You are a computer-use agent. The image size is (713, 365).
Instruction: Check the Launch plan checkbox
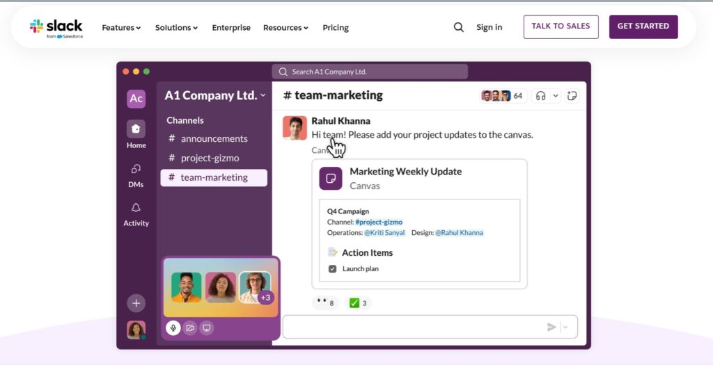pyautogui.click(x=332, y=269)
